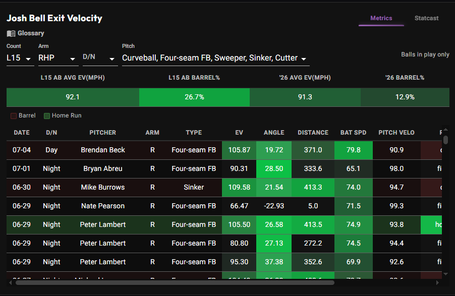The image size is (455, 296).
Task: Sort table by TYPE column
Action: click(x=194, y=133)
